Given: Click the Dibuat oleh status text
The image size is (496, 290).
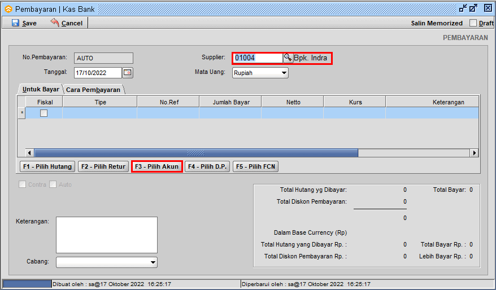Looking at the screenshot, I should point(112,284).
